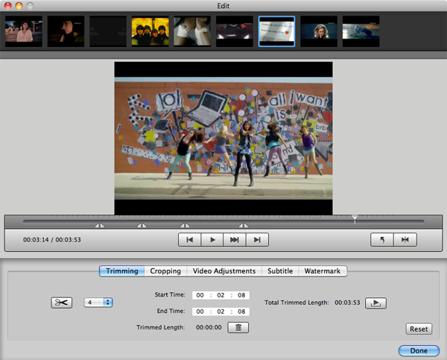The image size is (447, 360).
Task: Open the Watermark tab
Action: tap(323, 271)
